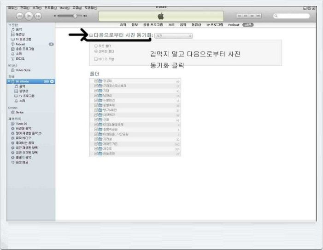Collapse the iPhone device tree triangle
This screenshot has width=323, height=250.
pyautogui.click(x=9, y=81)
